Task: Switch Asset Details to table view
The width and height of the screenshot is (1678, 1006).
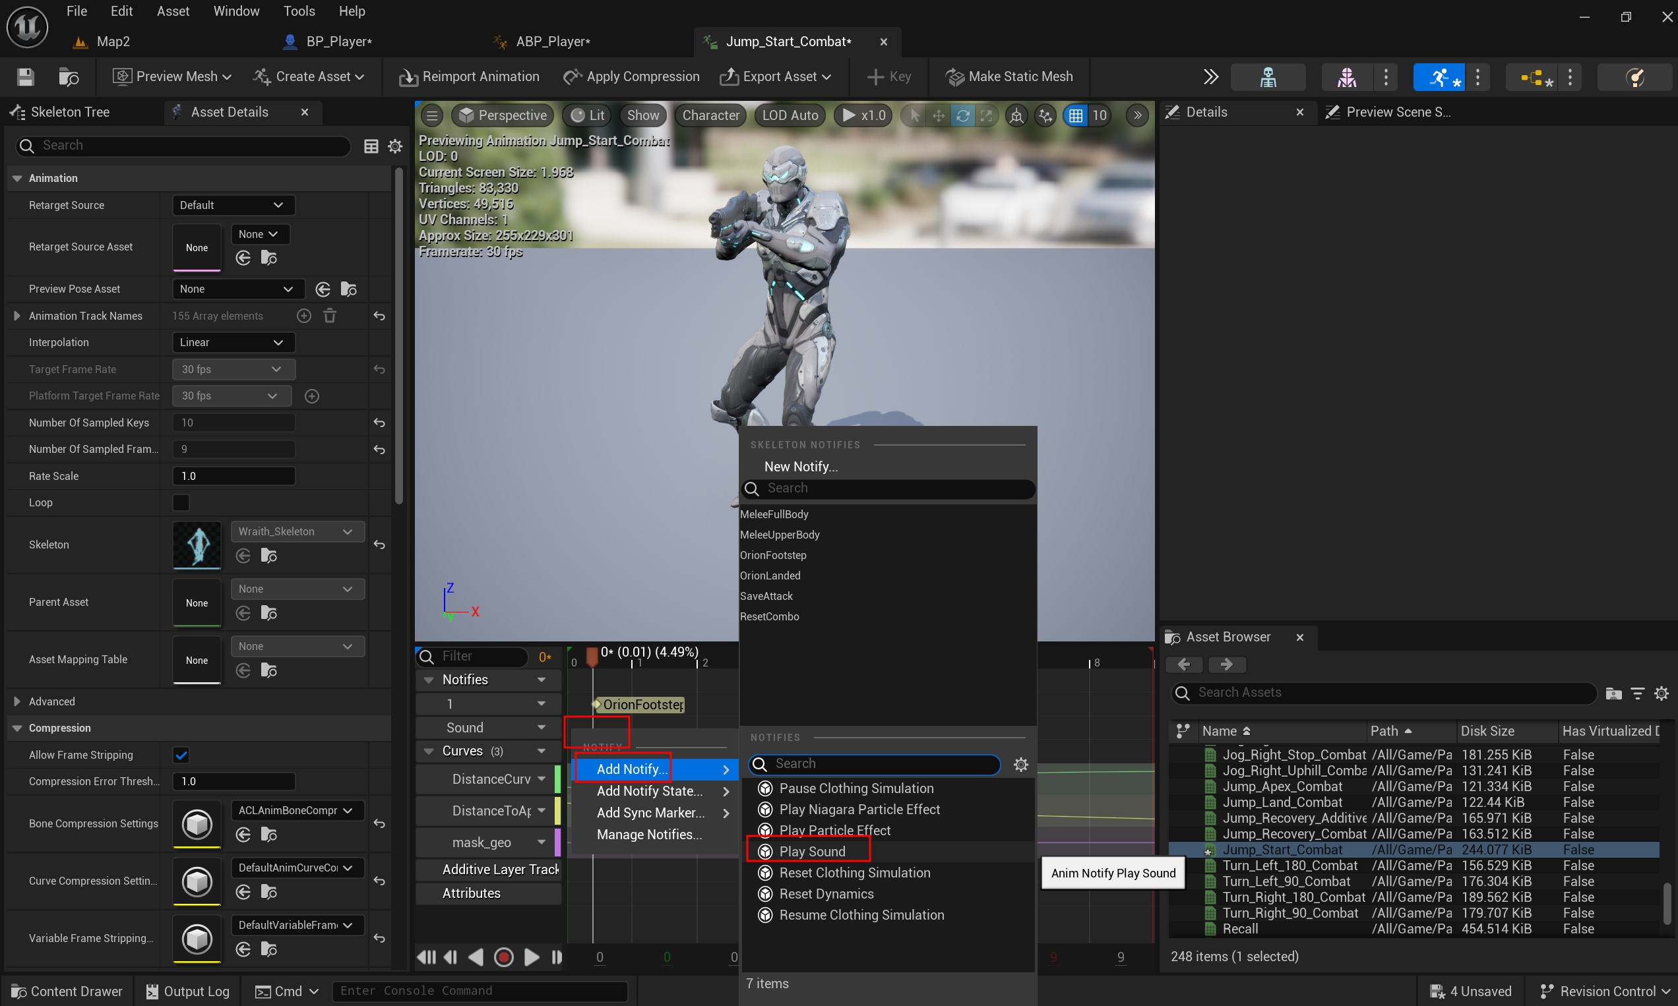Action: (x=371, y=146)
